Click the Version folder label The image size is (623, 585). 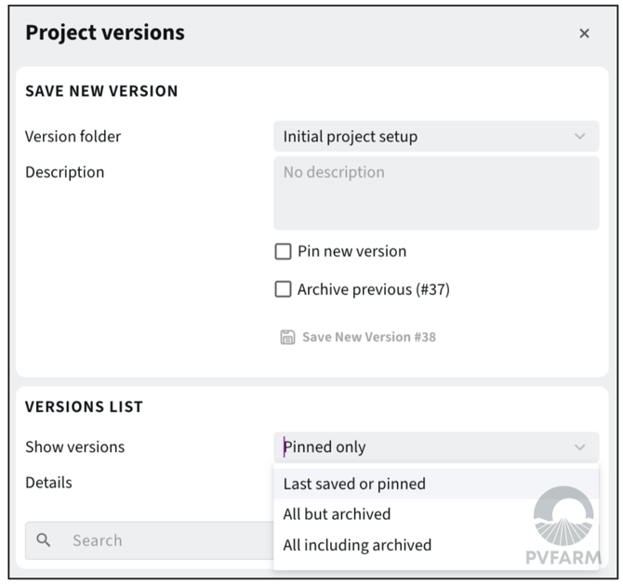click(x=73, y=137)
